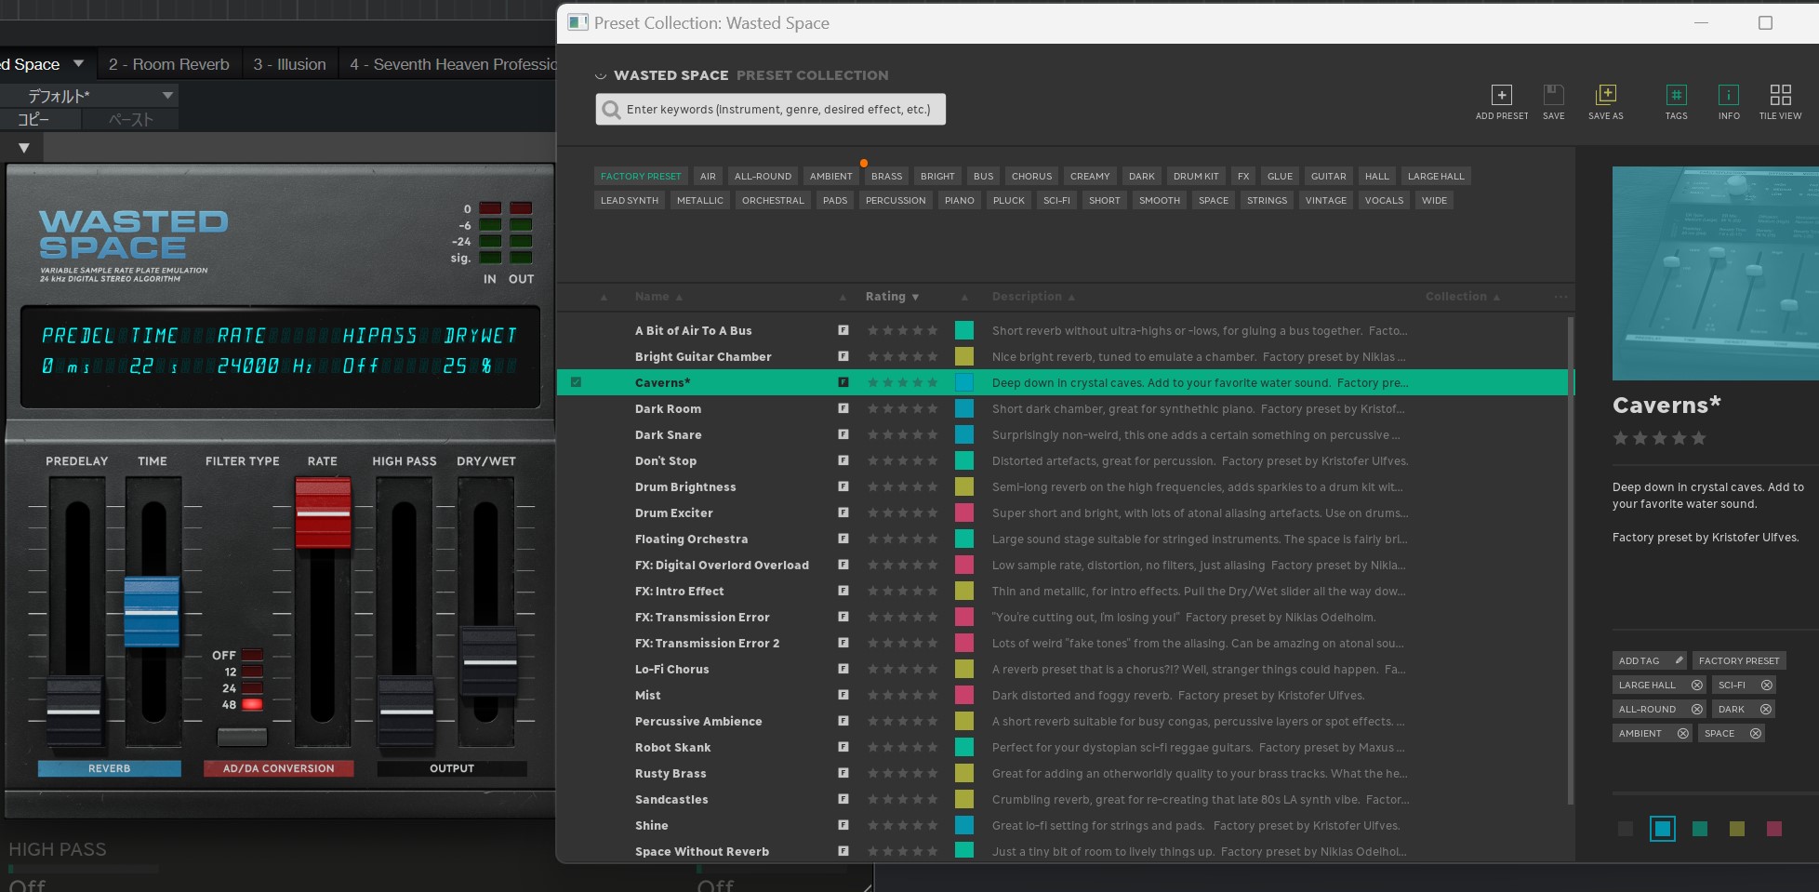
Task: Sort presets by Rating column
Action: [891, 297]
